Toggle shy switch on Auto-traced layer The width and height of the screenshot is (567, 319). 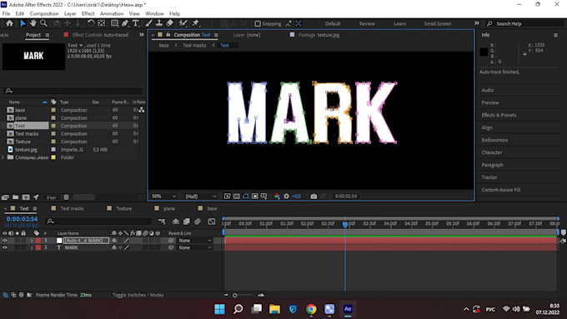click(x=114, y=240)
